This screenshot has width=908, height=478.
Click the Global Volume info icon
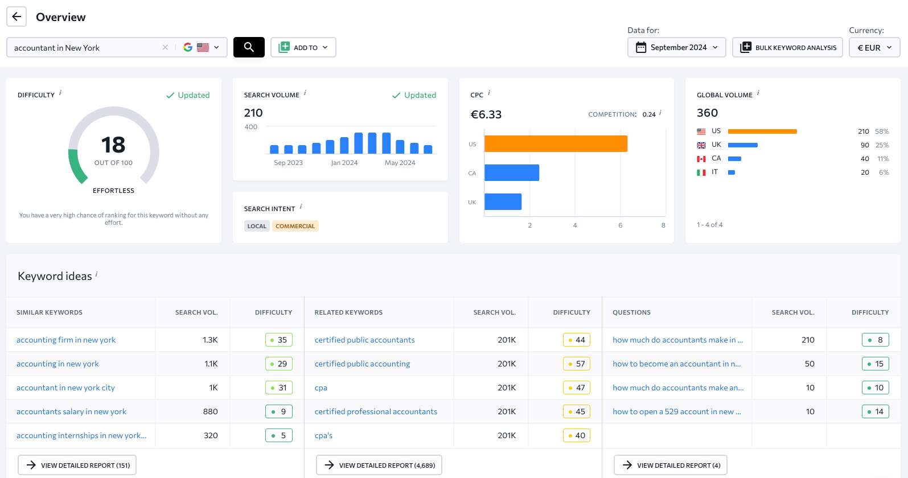[758, 92]
